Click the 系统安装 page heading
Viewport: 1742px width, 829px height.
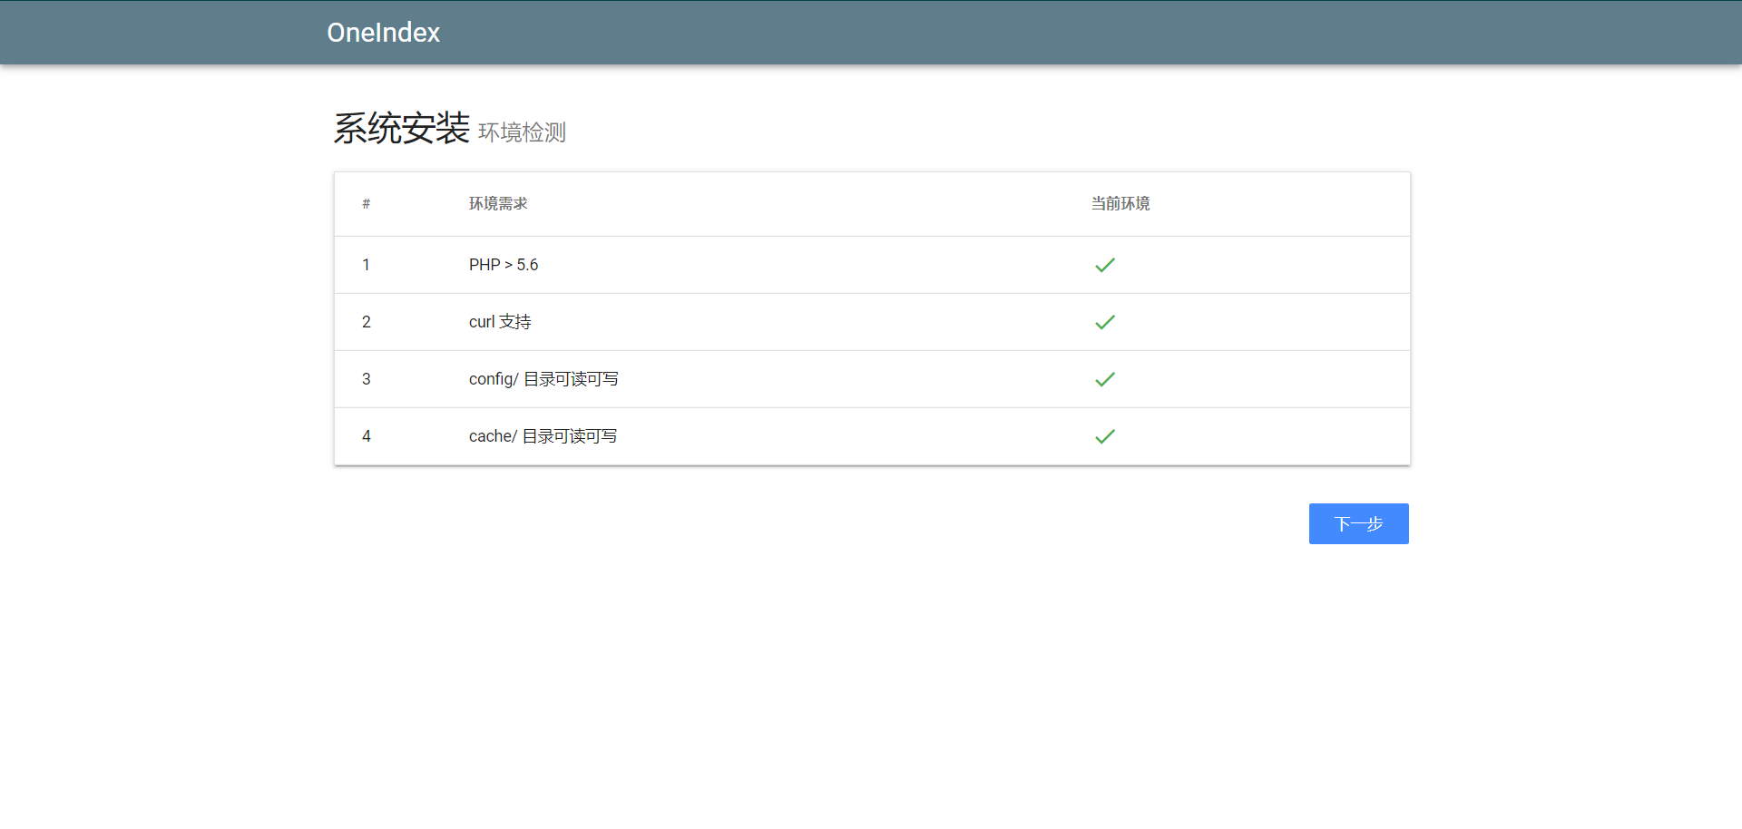[x=401, y=128]
